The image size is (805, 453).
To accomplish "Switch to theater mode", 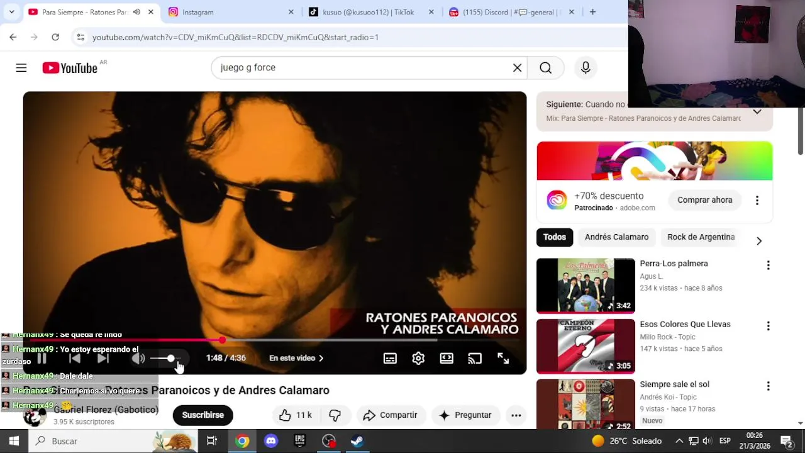I will coord(447,358).
